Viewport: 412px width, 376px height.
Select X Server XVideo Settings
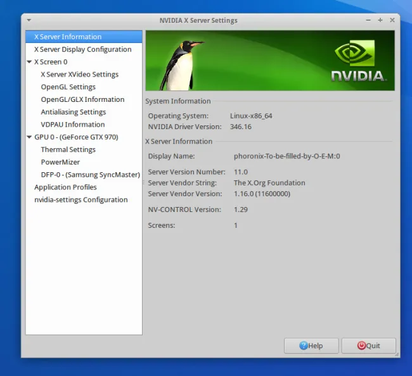point(79,74)
